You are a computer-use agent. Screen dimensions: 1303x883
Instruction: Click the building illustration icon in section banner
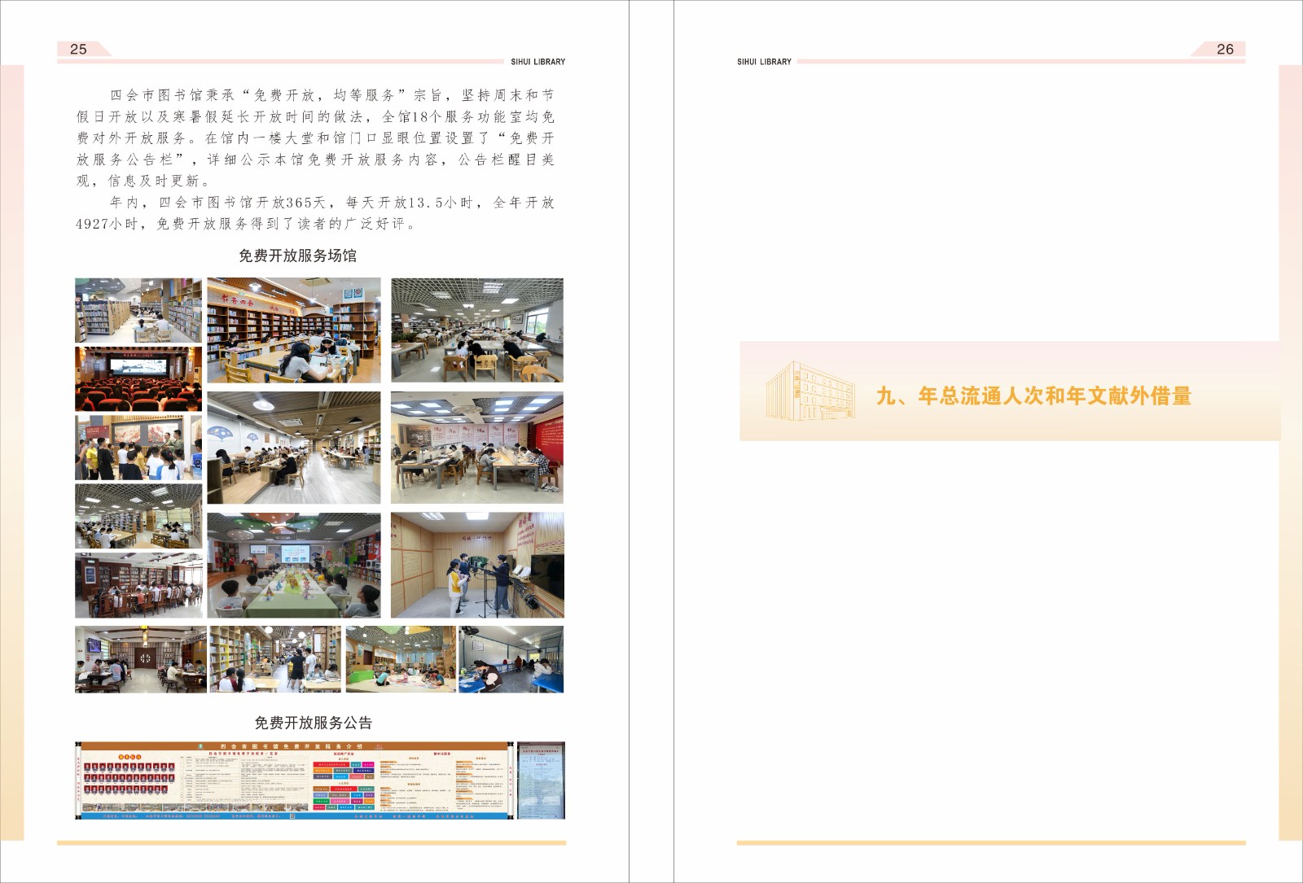coord(809,391)
